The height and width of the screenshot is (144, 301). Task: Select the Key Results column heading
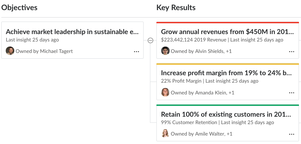[176, 8]
